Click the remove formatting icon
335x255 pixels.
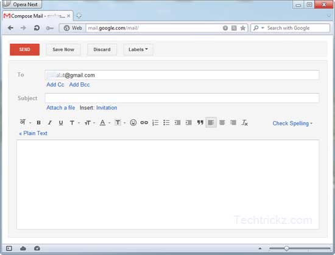click(244, 123)
